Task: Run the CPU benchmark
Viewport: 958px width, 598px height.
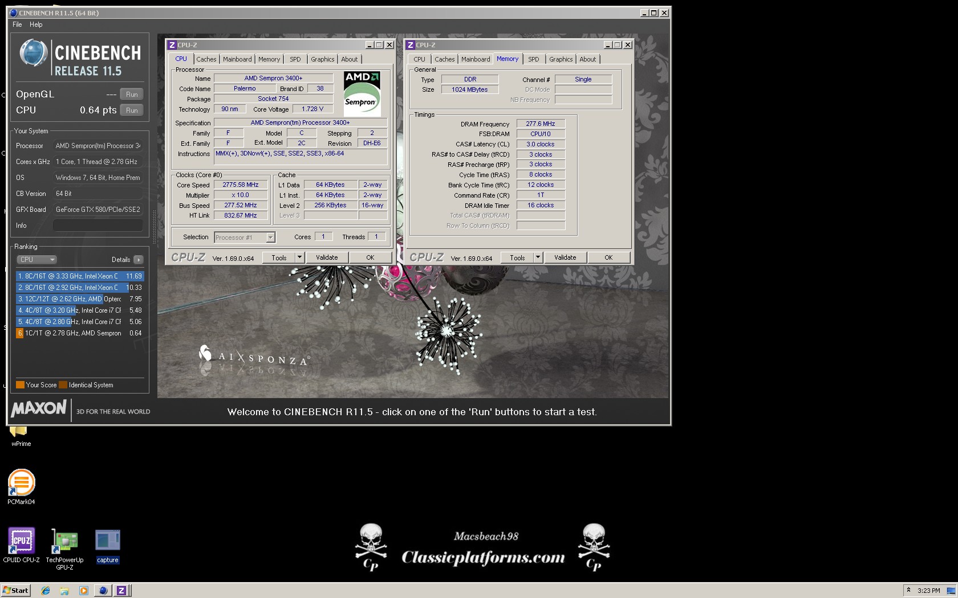Action: point(132,110)
